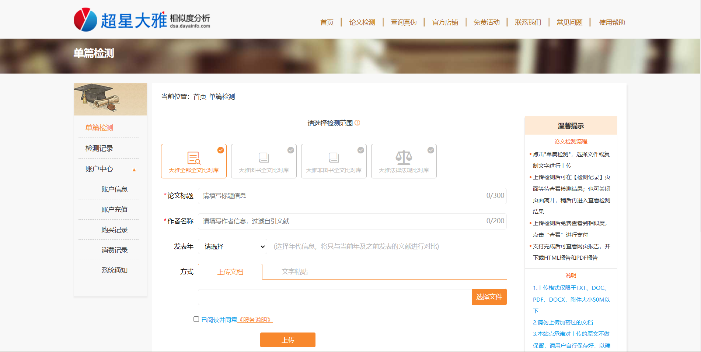Click the 大雅图书全文比对库 label

pyautogui.click(x=264, y=170)
